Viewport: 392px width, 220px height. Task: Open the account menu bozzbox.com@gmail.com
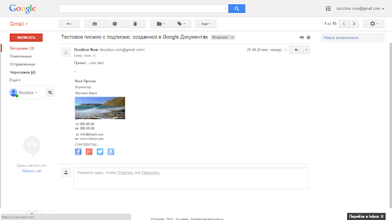[x=360, y=9]
